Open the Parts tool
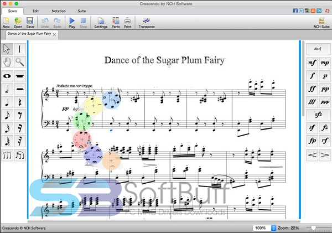Viewport: 332px width, 233px height. coord(116,23)
